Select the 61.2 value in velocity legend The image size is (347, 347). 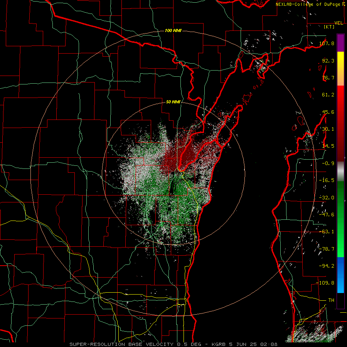(x=328, y=95)
